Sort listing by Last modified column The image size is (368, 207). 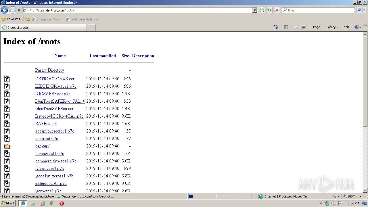[103, 56]
